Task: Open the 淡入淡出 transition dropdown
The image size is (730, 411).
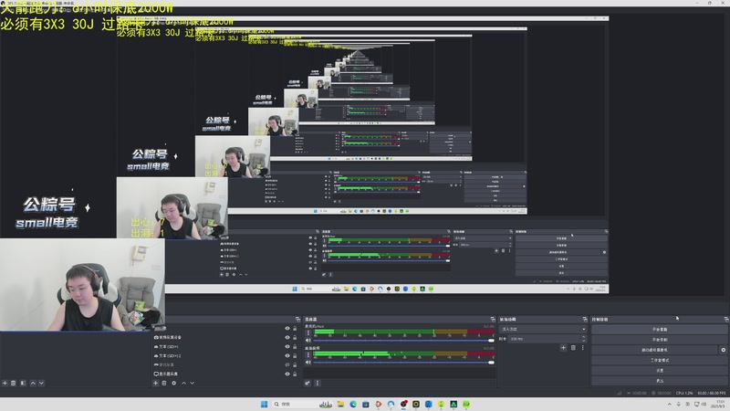Action: pyautogui.click(x=543, y=329)
